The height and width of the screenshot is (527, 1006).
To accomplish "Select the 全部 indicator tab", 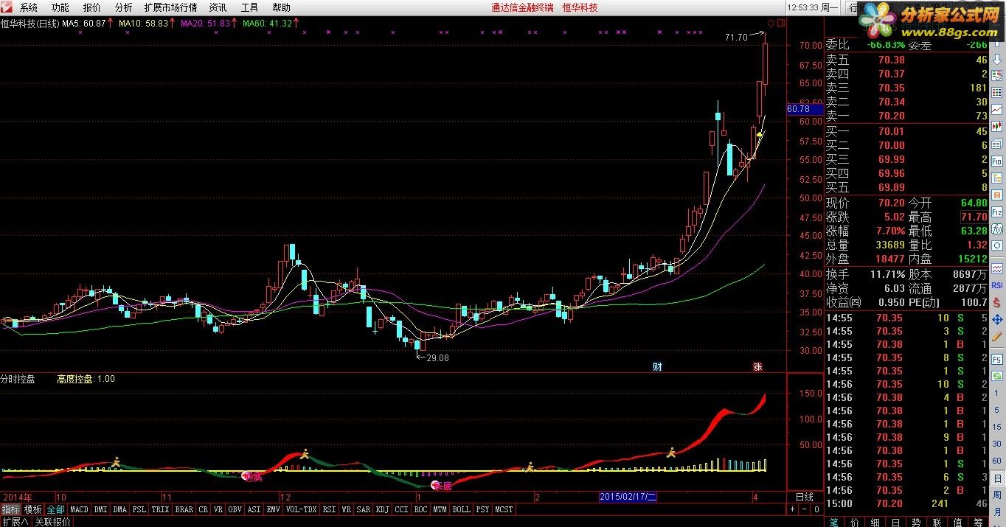I will [55, 509].
